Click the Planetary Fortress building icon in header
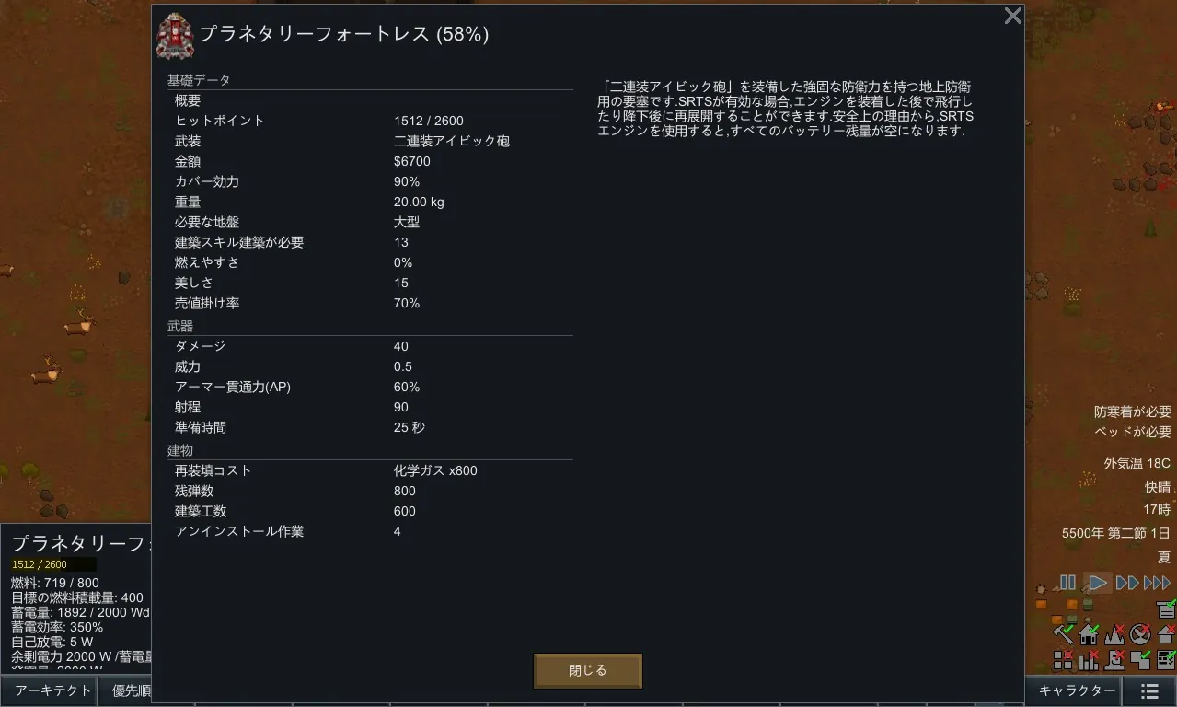The height and width of the screenshot is (707, 1177). coord(175,35)
